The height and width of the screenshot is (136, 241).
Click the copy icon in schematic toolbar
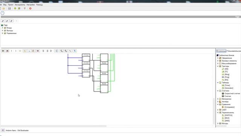[25, 51]
